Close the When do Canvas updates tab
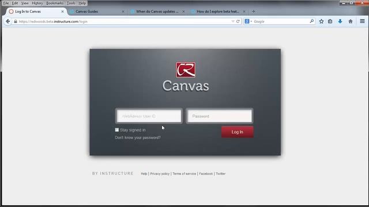Screen dimensions: 369x207 183,11
